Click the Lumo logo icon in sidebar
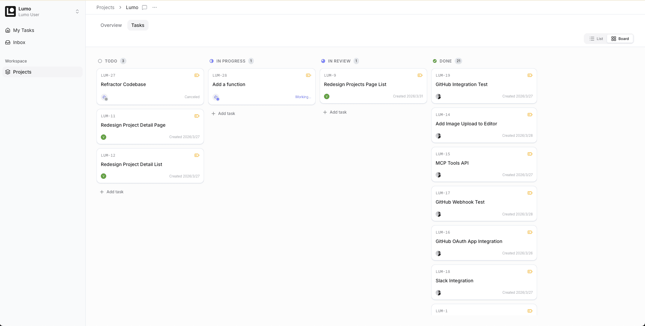The width and height of the screenshot is (645, 326). click(10, 11)
